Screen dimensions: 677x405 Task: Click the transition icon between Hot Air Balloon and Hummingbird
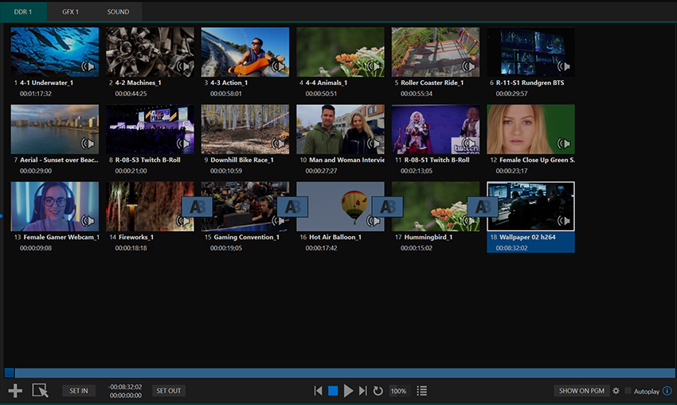[387, 207]
